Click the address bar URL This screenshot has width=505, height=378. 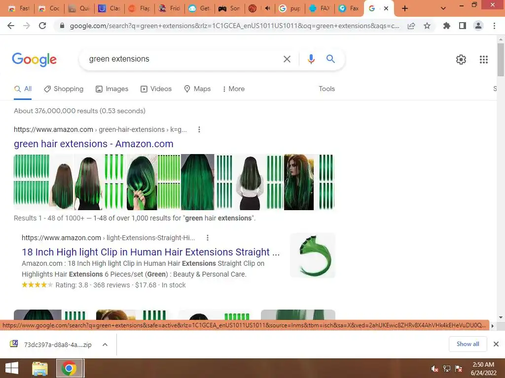click(234, 26)
